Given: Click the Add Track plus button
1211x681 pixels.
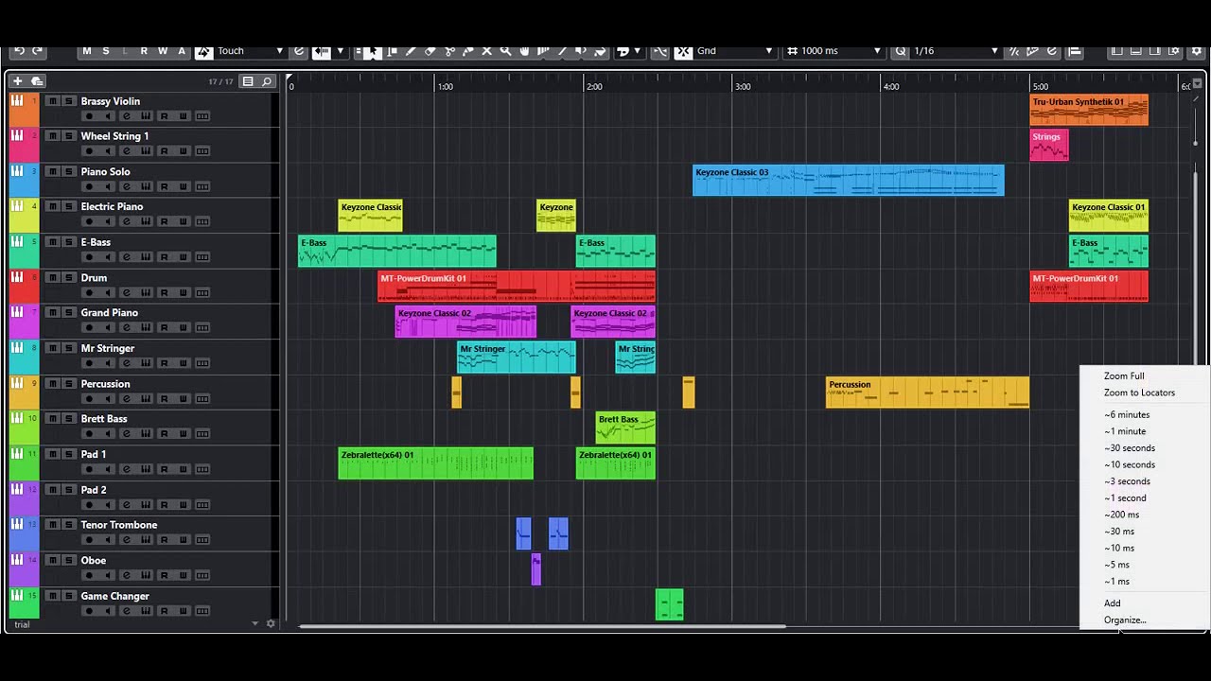Looking at the screenshot, I should point(17,81).
